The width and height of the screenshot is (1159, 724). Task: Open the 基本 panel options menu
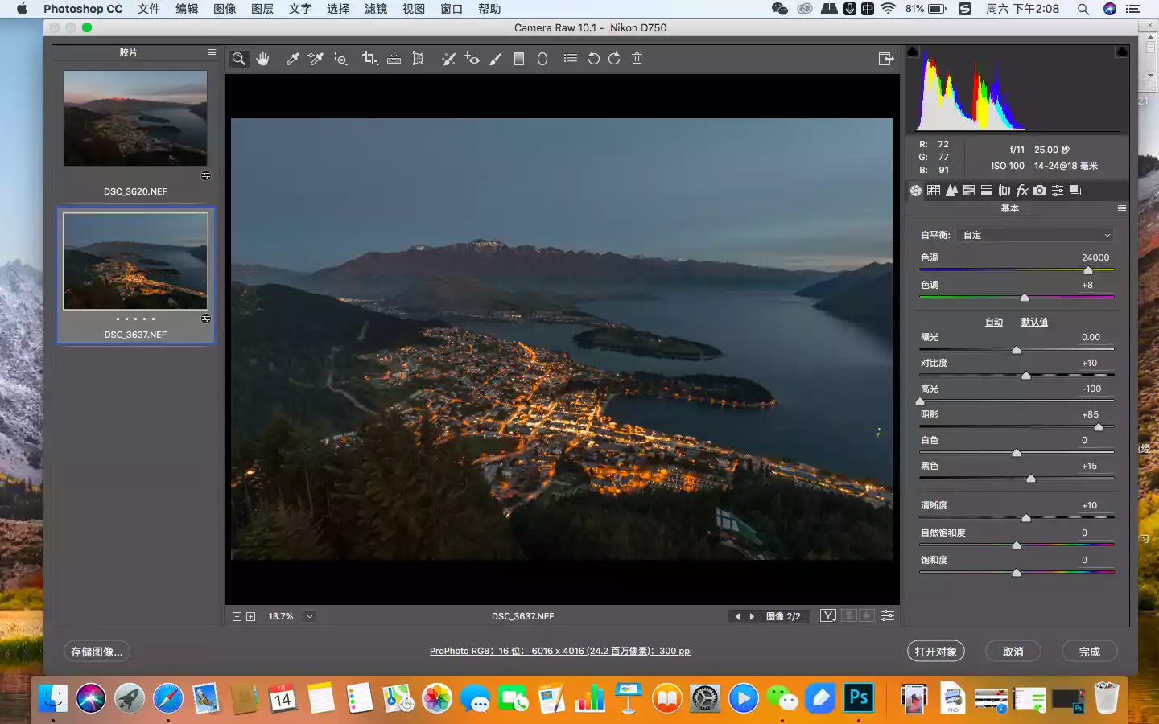1121,208
